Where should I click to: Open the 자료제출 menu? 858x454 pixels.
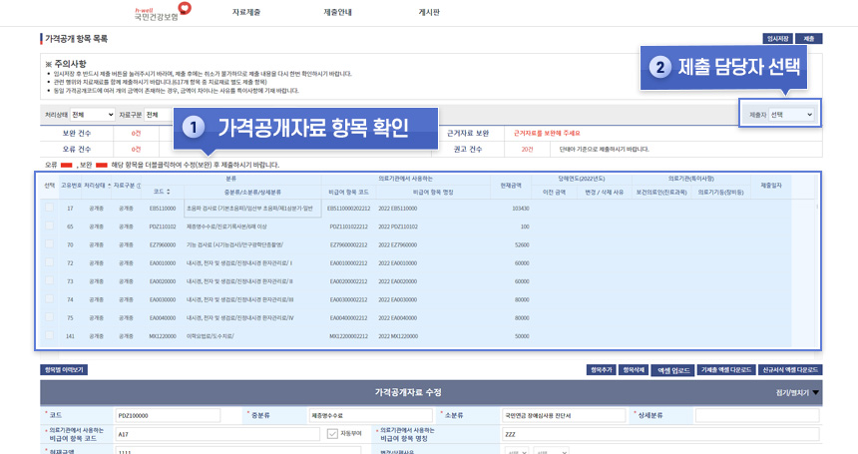[x=246, y=12]
